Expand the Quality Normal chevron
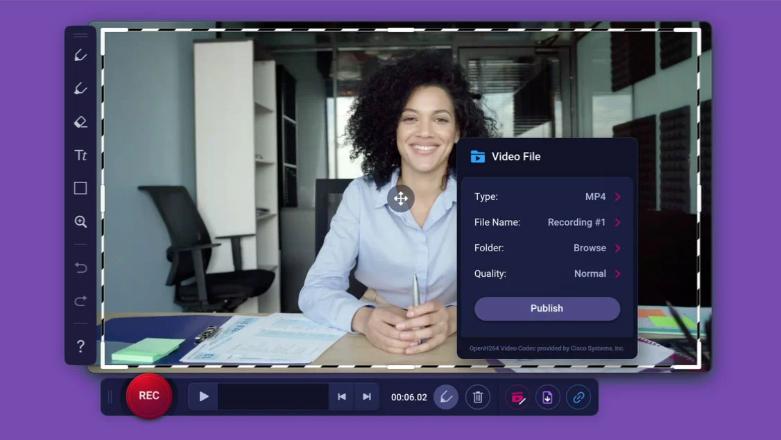The height and width of the screenshot is (440, 781). click(x=617, y=273)
